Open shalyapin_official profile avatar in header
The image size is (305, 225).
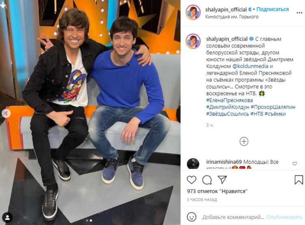click(193, 13)
